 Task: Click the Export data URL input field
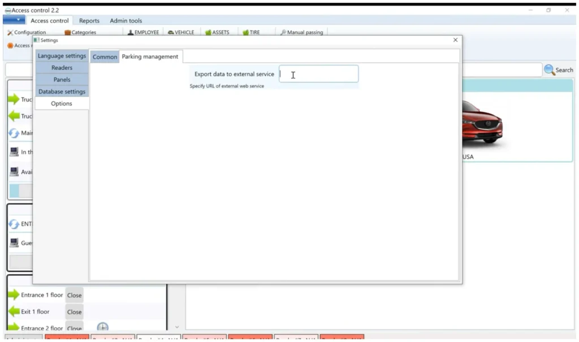point(319,74)
